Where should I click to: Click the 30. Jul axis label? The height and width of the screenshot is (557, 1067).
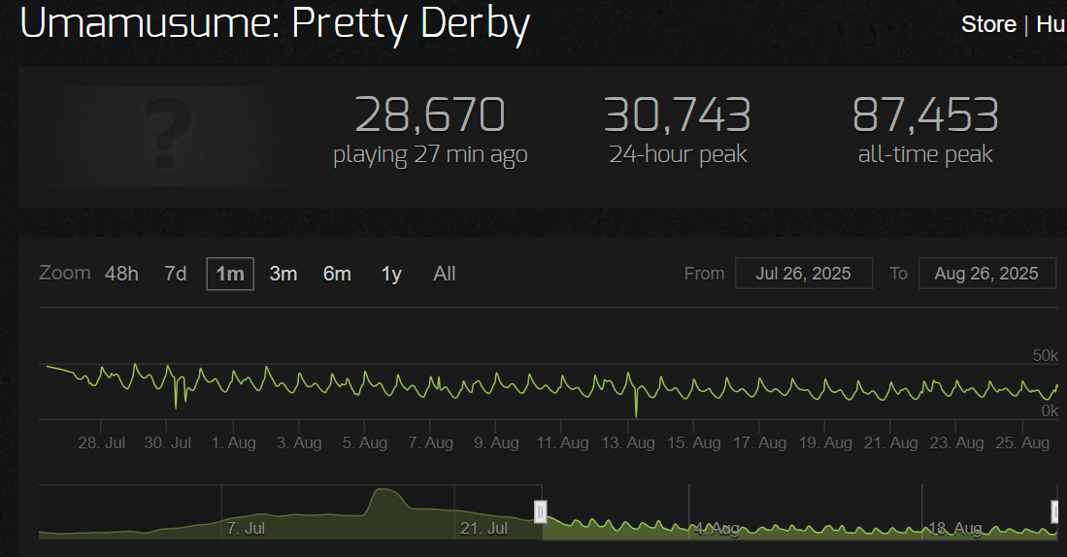click(x=167, y=442)
